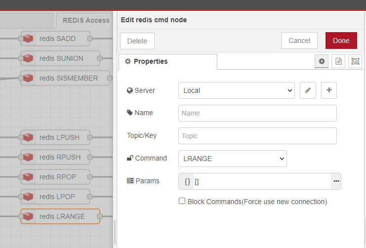Image resolution: width=366 pixels, height=248 pixels.
Task: Focus the Name input field
Action: (257, 113)
